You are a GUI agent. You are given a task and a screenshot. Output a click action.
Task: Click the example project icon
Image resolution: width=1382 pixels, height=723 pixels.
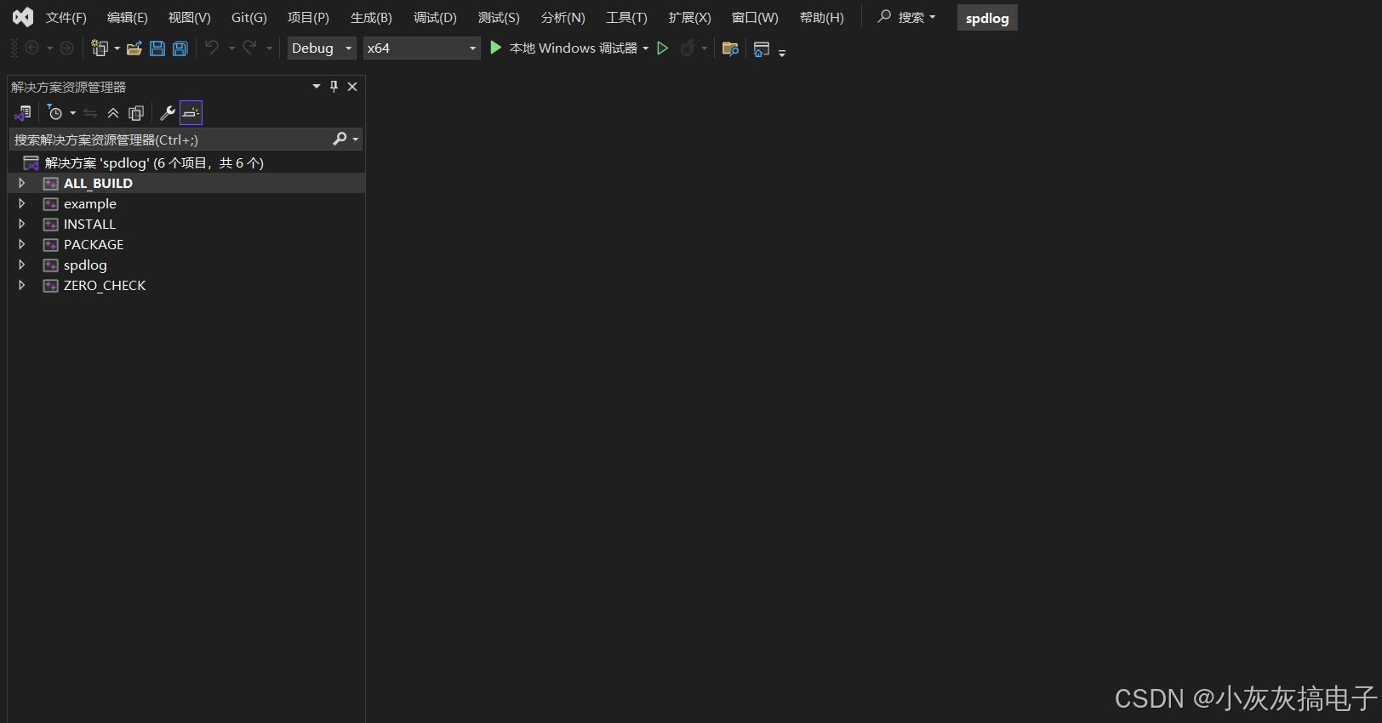tap(51, 204)
